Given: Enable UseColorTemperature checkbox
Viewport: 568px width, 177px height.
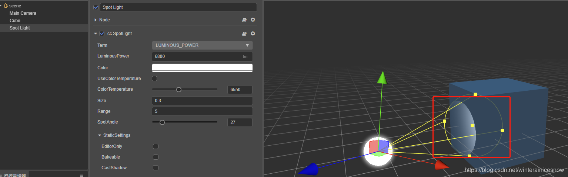Looking at the screenshot, I should (154, 79).
